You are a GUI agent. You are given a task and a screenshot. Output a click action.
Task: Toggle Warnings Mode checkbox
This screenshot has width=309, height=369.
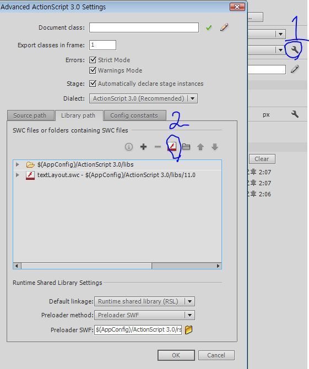(x=93, y=70)
